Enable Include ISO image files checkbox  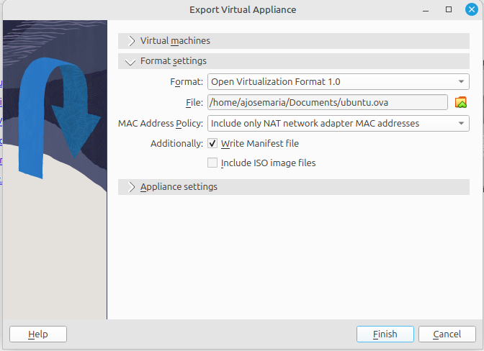(x=212, y=163)
